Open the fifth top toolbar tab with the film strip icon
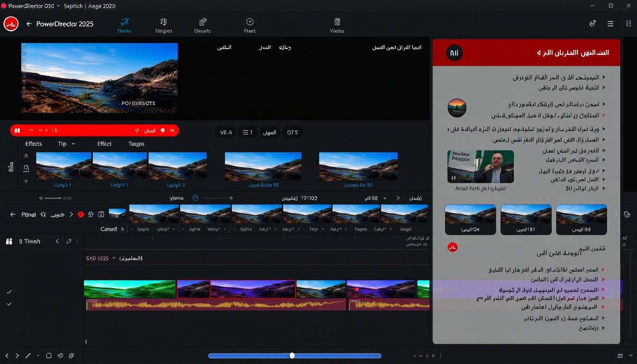637x364 pixels. 337,26
